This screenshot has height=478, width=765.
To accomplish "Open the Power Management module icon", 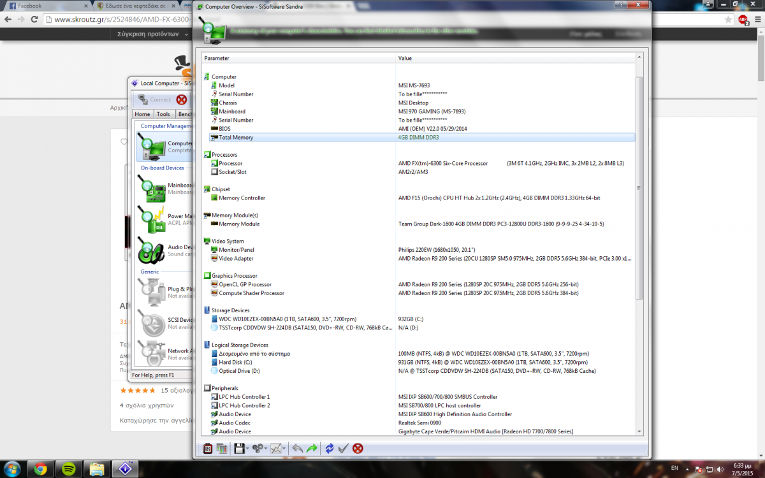I will point(151,220).
